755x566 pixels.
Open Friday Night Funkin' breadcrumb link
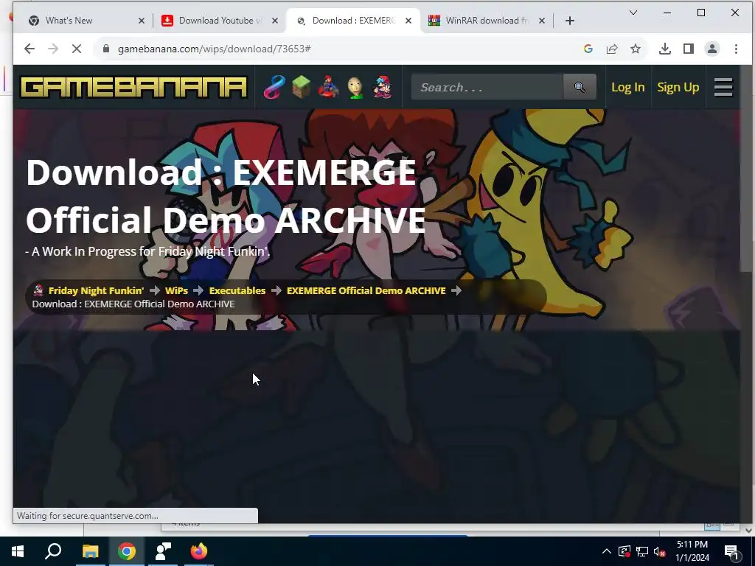pyautogui.click(x=96, y=290)
